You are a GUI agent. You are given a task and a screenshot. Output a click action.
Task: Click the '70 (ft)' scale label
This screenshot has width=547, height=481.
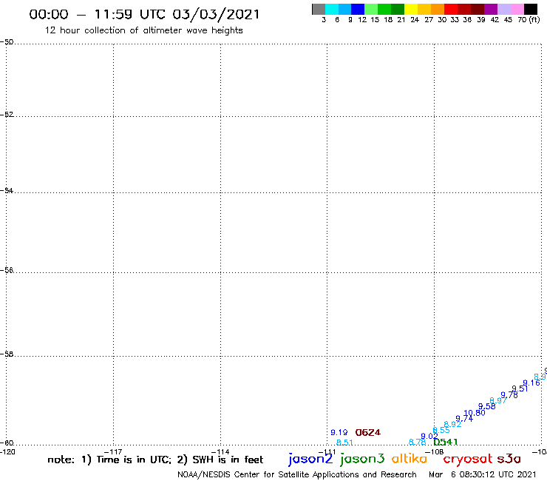529,20
